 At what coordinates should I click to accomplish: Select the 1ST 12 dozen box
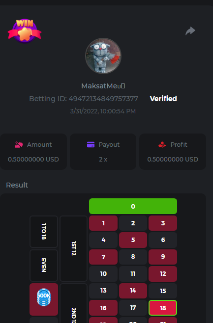73,248
